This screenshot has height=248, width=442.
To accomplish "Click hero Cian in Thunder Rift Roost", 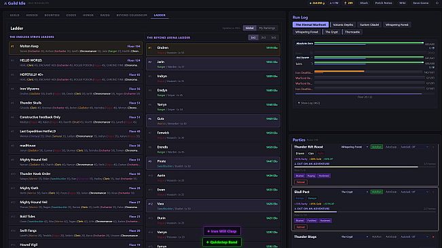I will (x=311, y=154).
